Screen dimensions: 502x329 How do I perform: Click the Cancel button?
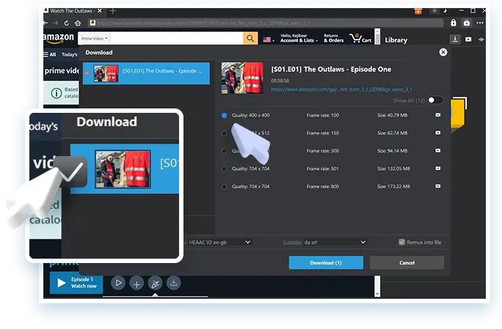pyautogui.click(x=407, y=262)
